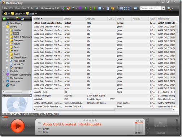Click the Current selection search field

[151, 8]
